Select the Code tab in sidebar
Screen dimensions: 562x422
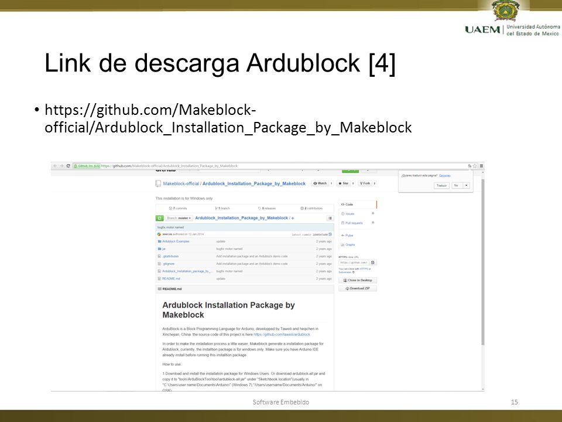pyautogui.click(x=357, y=205)
